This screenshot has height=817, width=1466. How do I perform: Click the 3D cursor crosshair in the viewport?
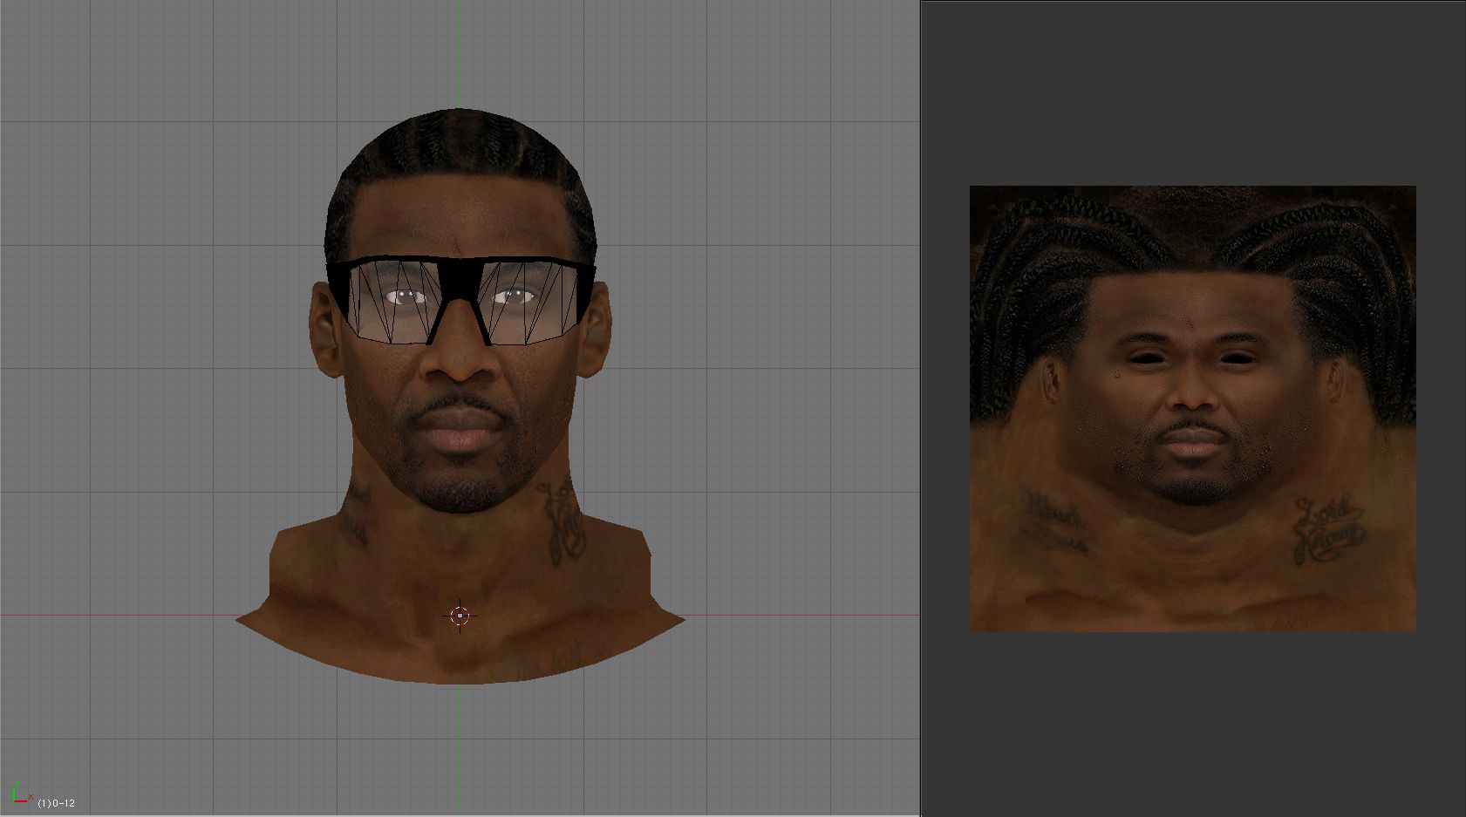click(460, 616)
